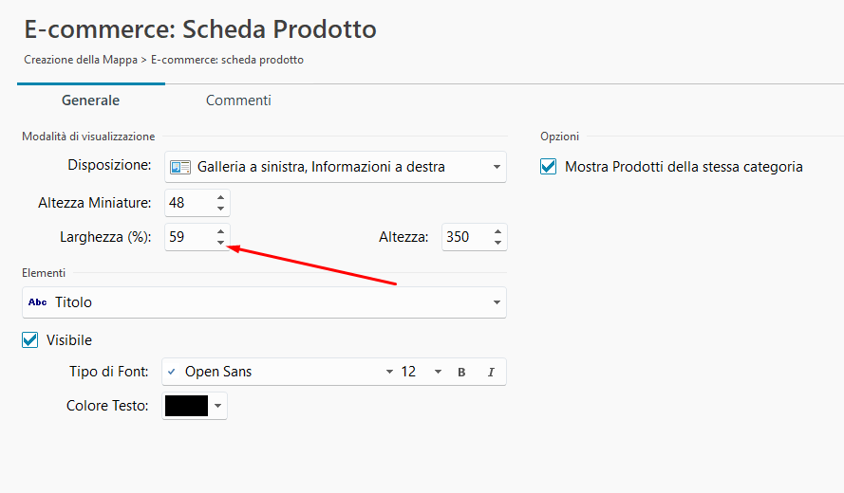Uncheck the Visibile checkbox

(30, 340)
